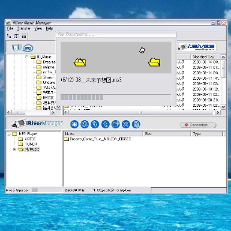Viewport: 231px width, 231px height.
Task: Click down arrow of PC file list scrollbar
Action: coord(223,107)
